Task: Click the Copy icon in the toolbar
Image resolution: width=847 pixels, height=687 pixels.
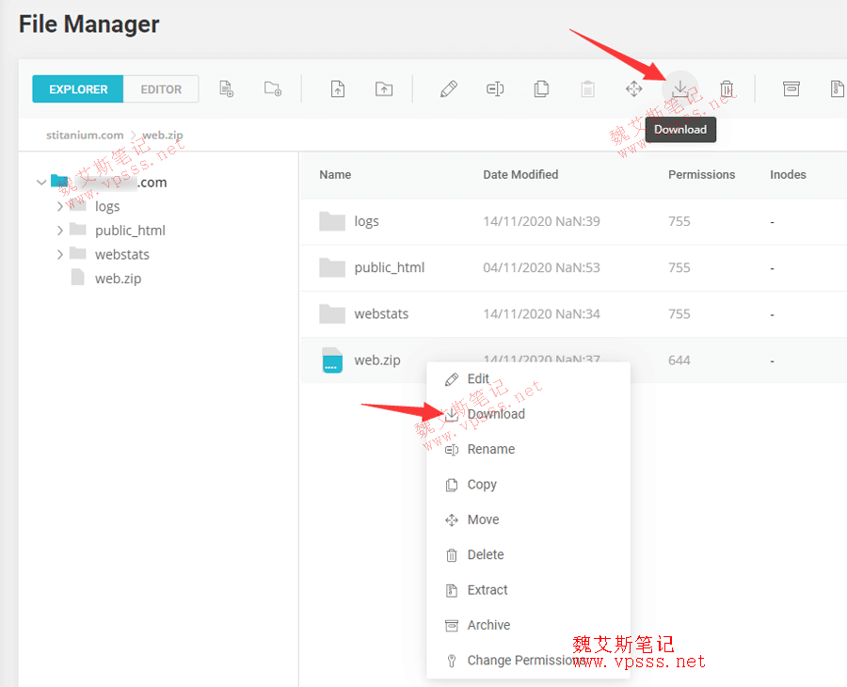Action: [x=541, y=89]
